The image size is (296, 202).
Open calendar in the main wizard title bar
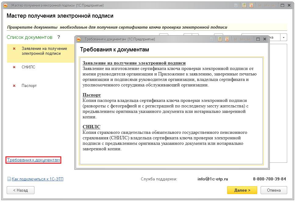tap(251, 5)
